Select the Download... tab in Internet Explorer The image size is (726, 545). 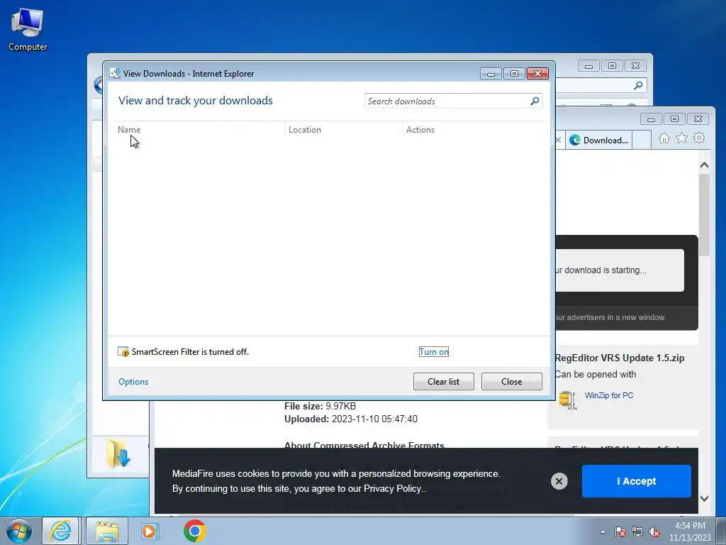coord(599,140)
